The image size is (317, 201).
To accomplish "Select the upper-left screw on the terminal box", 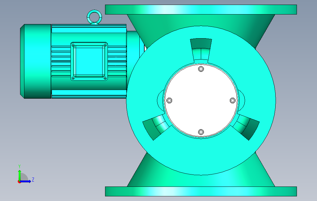I will click(73, 45).
